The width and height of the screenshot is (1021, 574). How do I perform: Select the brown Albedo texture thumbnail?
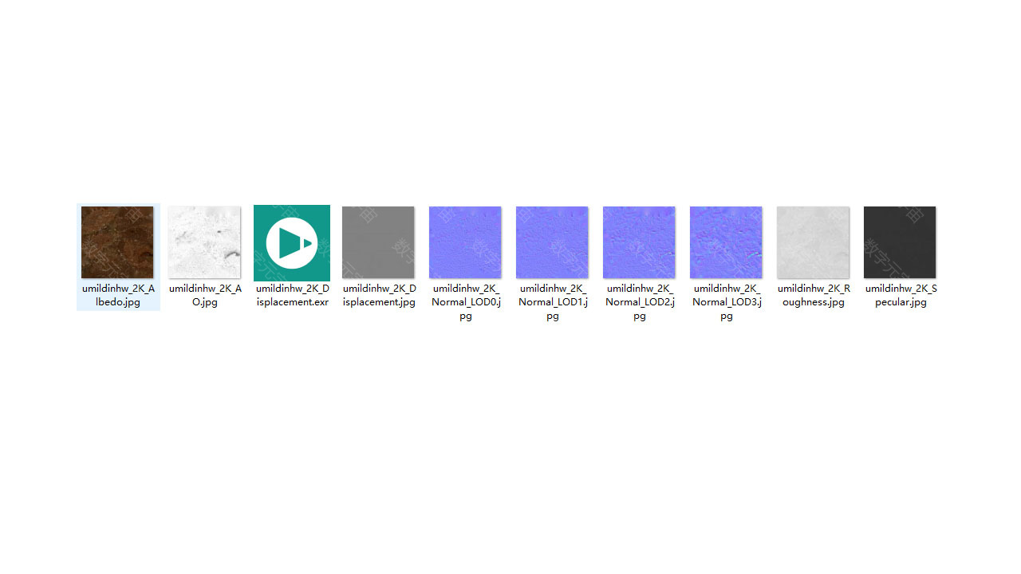117,242
